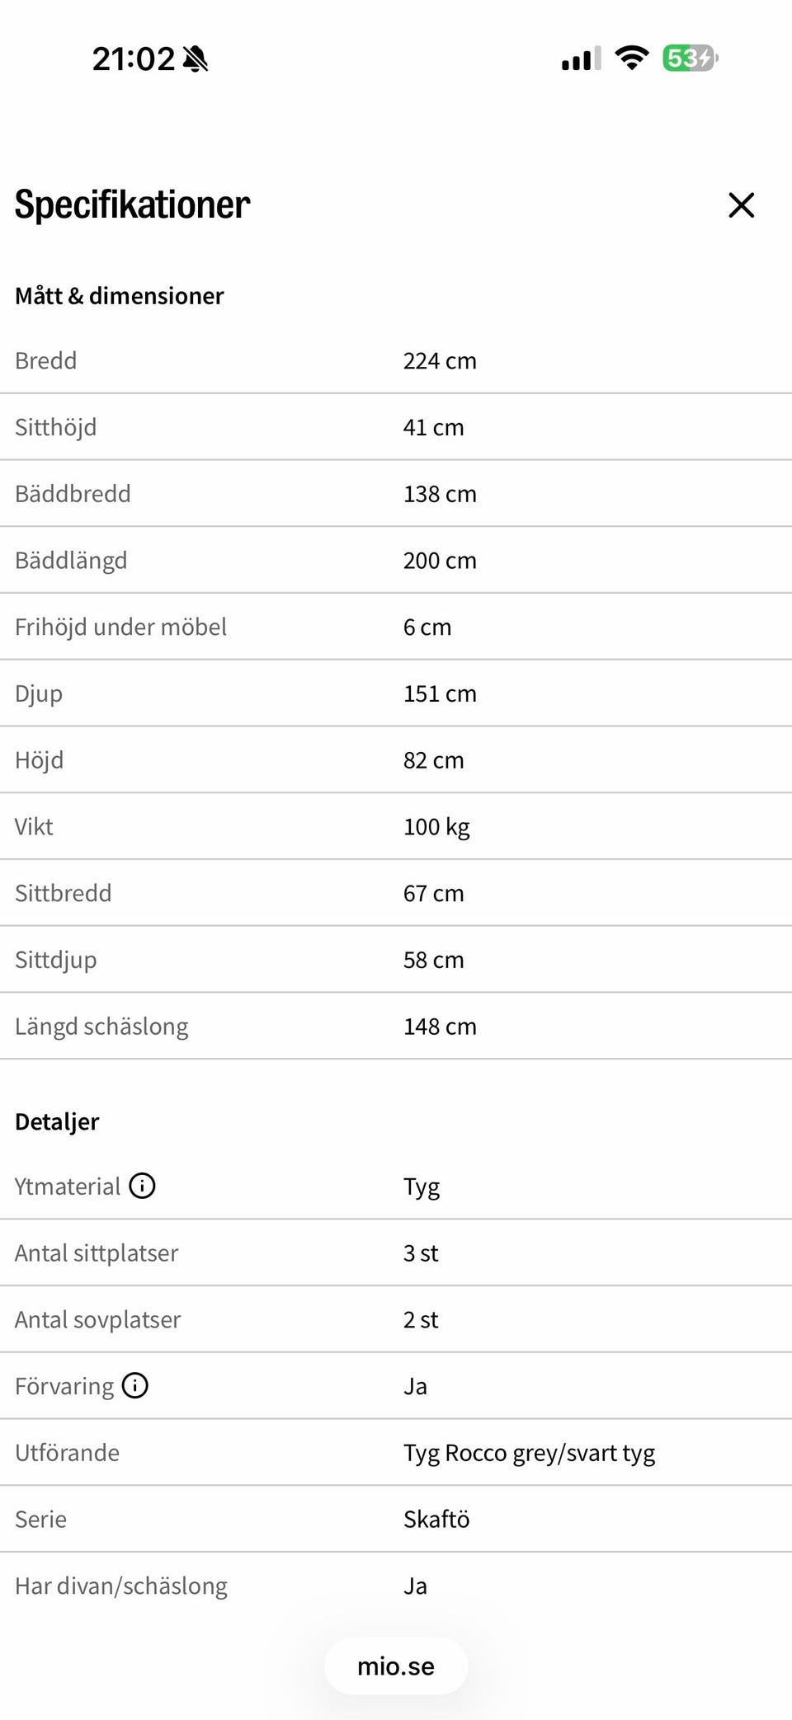792x1720 pixels.
Task: Tap the Utförande Tyg Rocco grey/svart text
Action: click(x=529, y=1453)
